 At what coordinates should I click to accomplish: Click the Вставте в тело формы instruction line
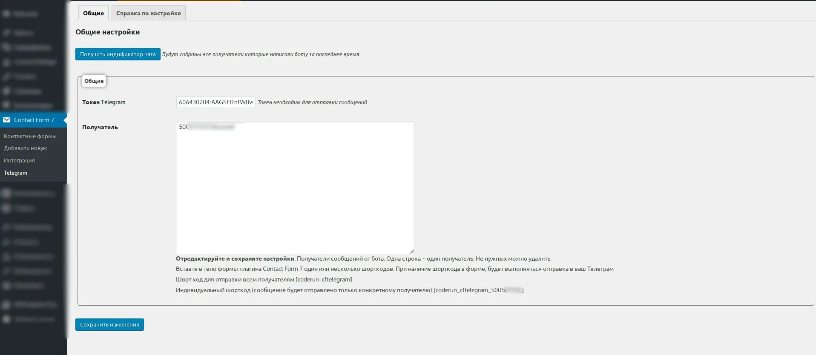pyautogui.click(x=395, y=269)
